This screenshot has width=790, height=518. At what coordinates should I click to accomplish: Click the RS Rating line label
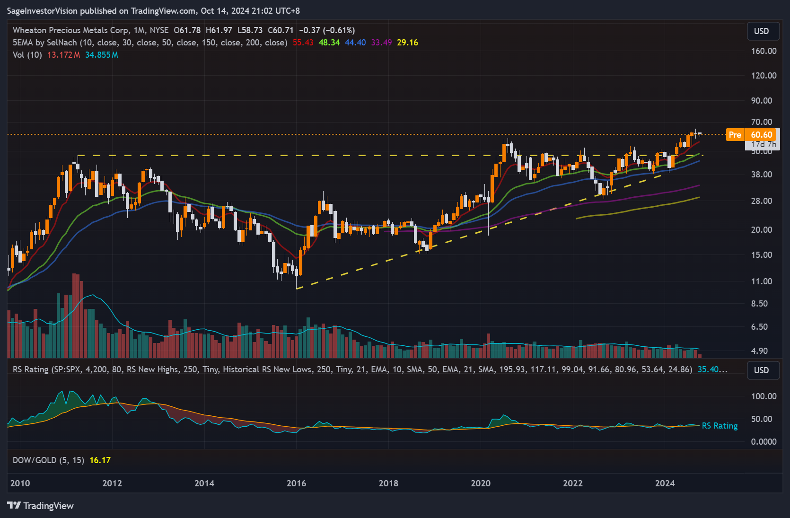click(720, 426)
